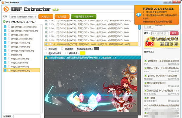Screen dimensions: 182x118
Task: Click the title bar DNF Extractor icon
Action: [x=2, y=2]
